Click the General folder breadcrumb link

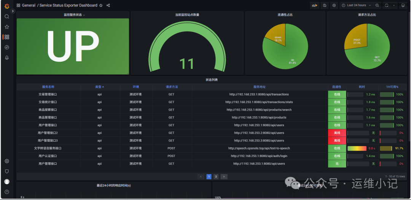click(x=29, y=5)
